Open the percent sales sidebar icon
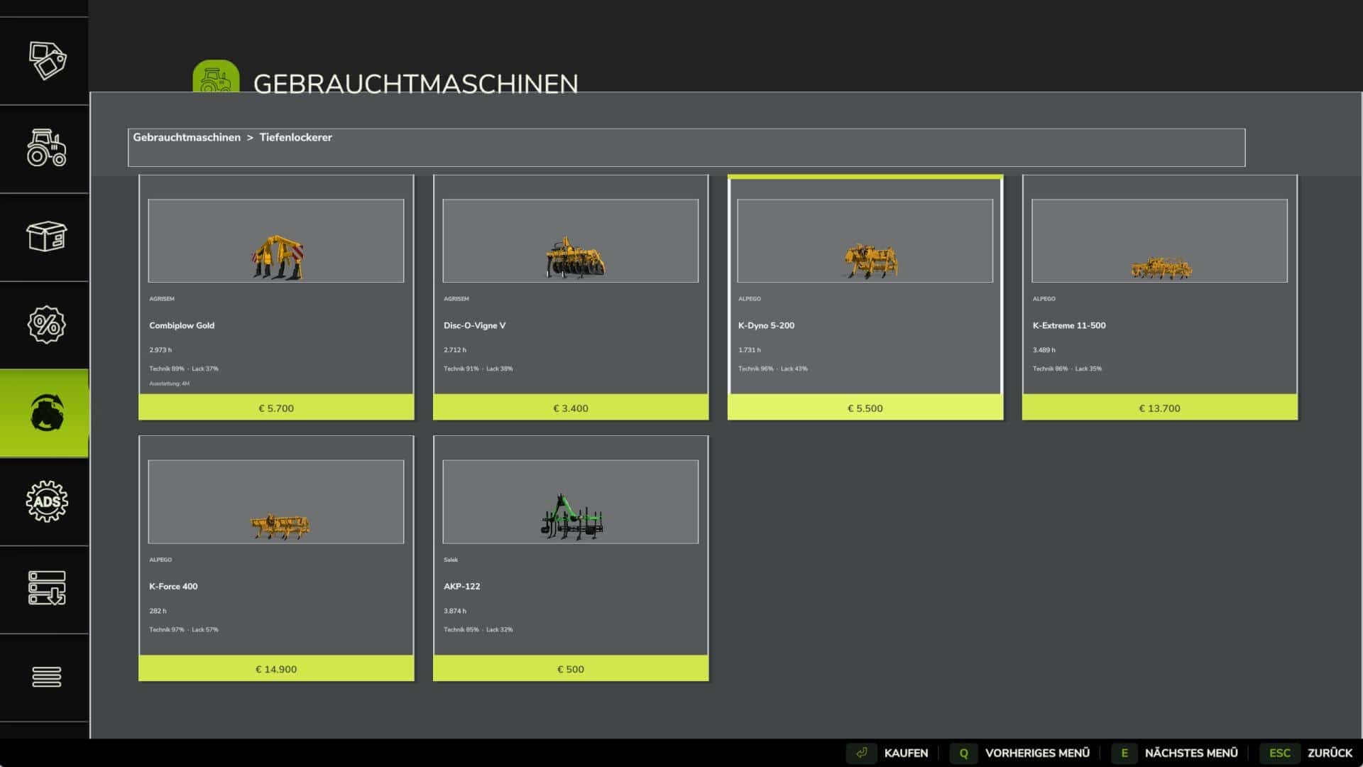 pyautogui.click(x=47, y=325)
